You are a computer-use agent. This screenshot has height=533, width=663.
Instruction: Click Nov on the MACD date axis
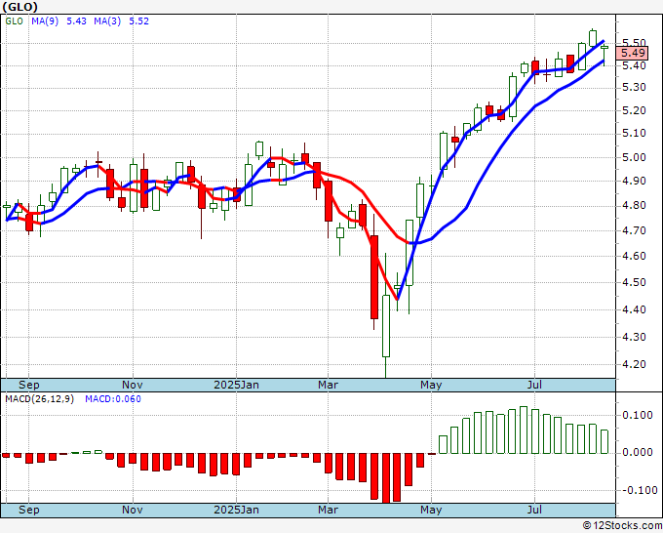click(x=133, y=510)
